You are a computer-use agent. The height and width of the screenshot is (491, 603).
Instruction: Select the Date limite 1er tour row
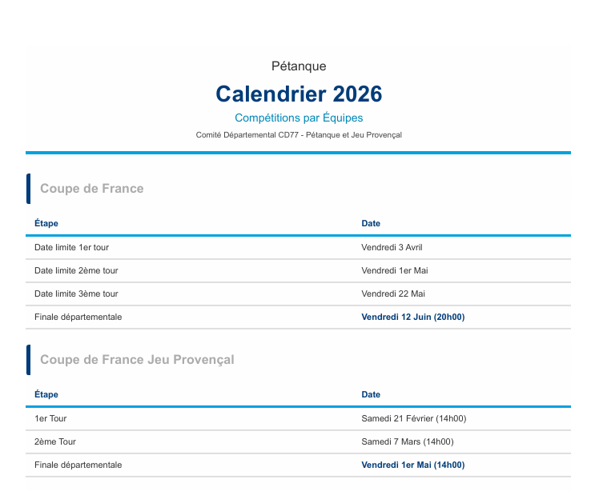tap(71, 248)
